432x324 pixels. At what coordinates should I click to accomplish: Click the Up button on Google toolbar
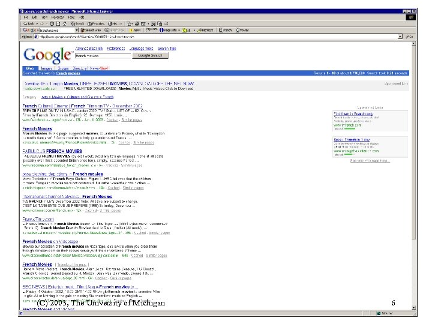click(x=186, y=30)
